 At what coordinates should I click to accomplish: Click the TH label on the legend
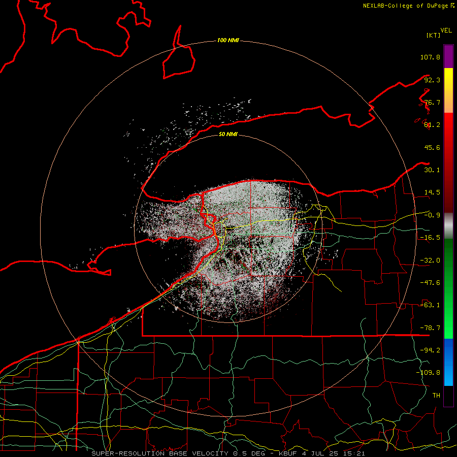[x=436, y=396]
